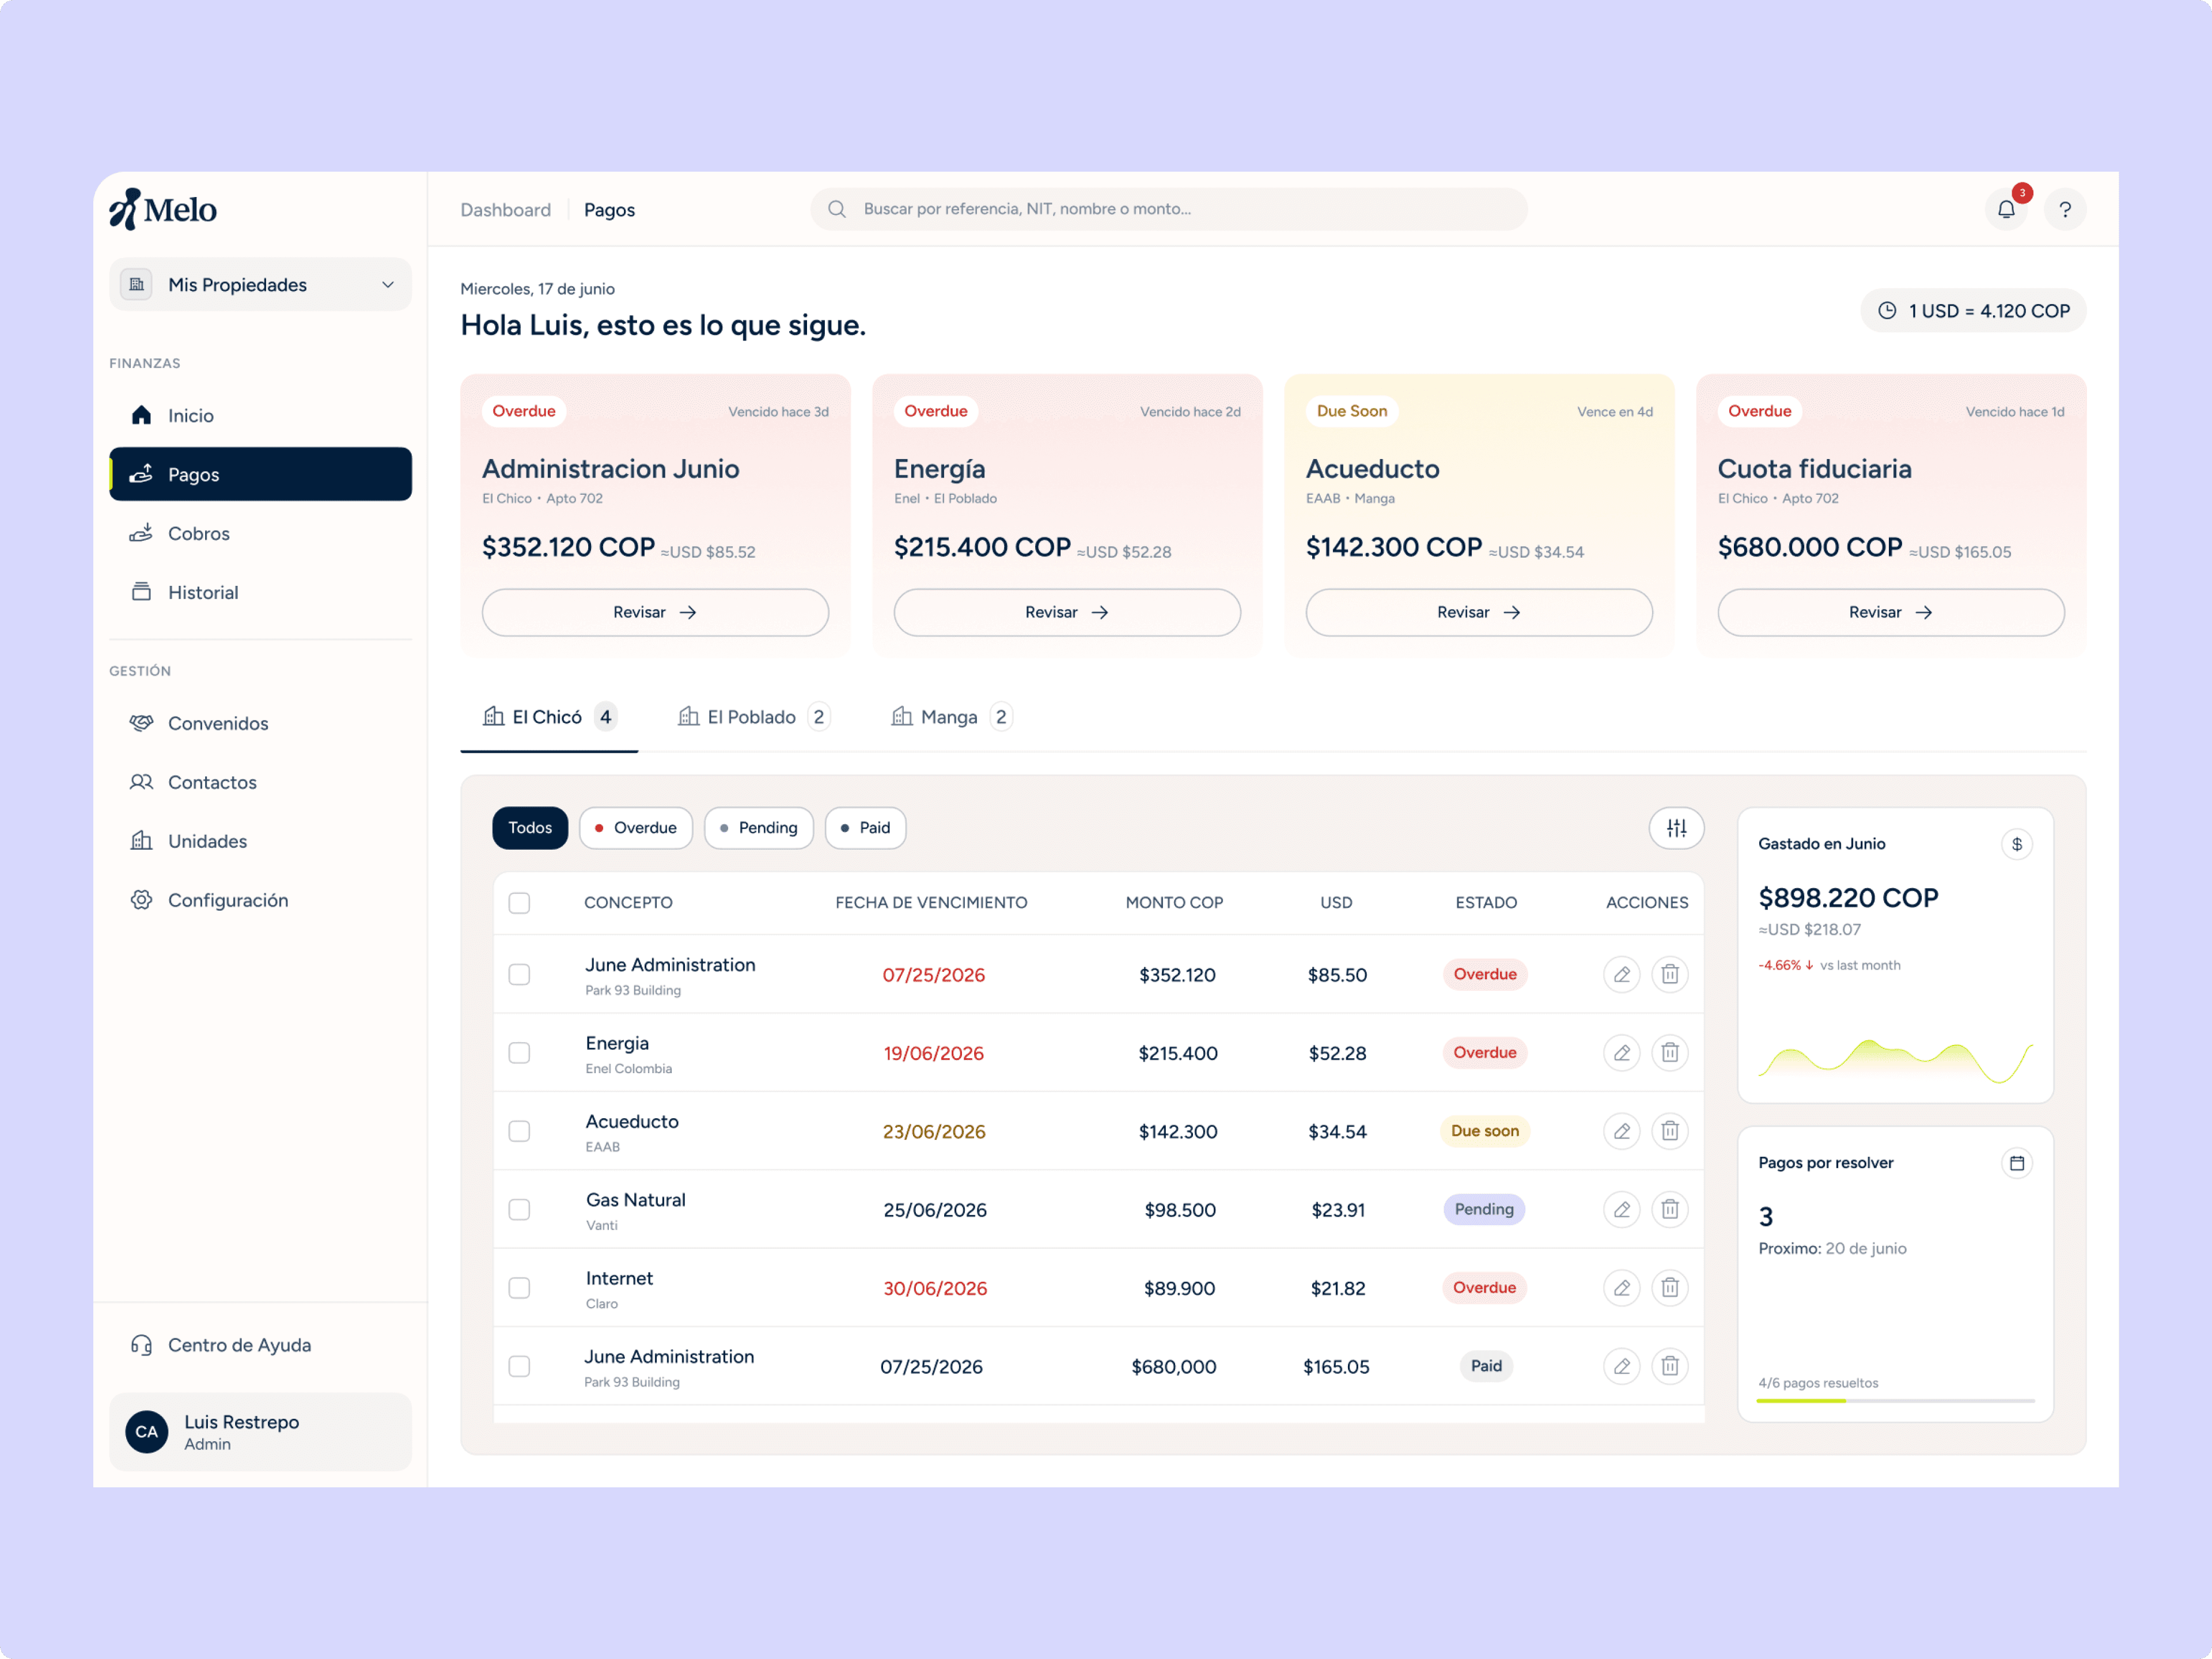This screenshot has height=1659, width=2212.
Task: Select the Todos filter
Action: (x=530, y=828)
